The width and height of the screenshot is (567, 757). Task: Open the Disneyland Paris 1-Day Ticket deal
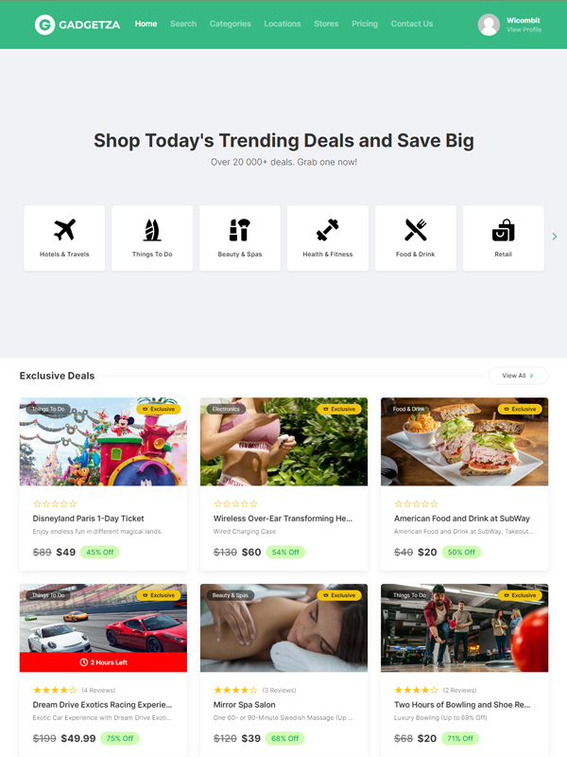point(88,519)
